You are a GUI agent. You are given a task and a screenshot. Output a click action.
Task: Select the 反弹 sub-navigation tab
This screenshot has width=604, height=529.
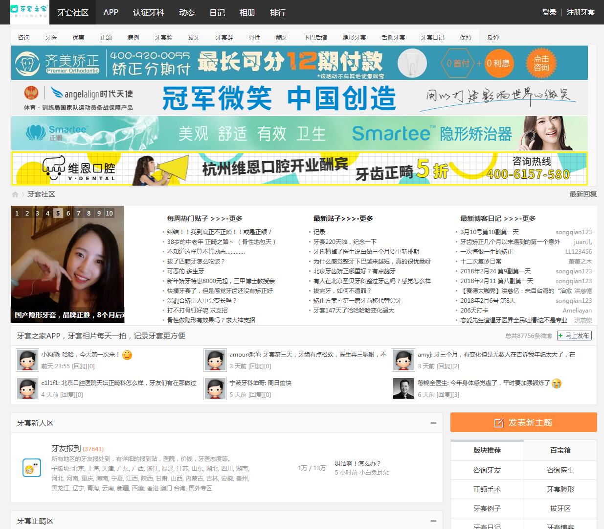pos(493,37)
